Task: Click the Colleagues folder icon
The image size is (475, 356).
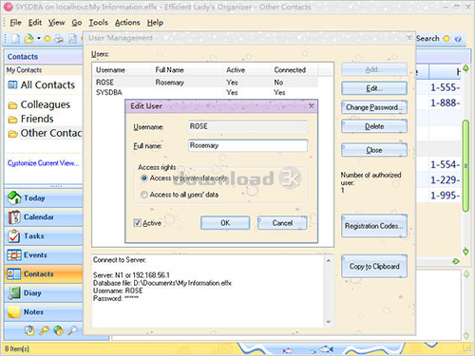Action: [x=12, y=105]
